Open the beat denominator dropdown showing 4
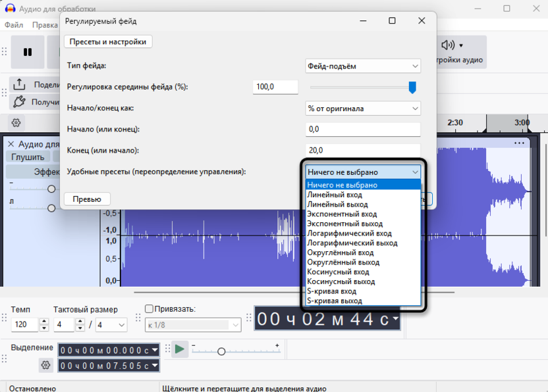This screenshot has height=392, width=548. [x=112, y=325]
